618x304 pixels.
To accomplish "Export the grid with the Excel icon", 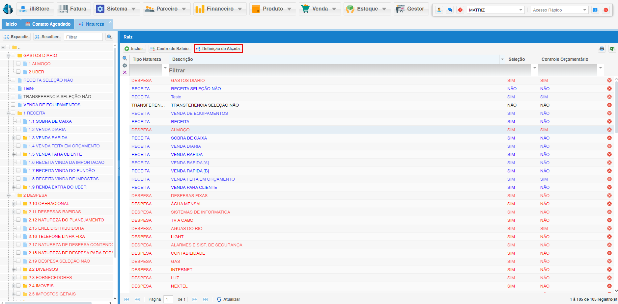I will click(x=612, y=49).
